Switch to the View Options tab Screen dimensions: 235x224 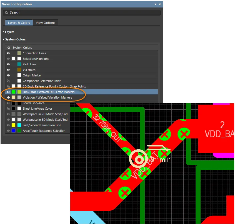tap(46, 23)
